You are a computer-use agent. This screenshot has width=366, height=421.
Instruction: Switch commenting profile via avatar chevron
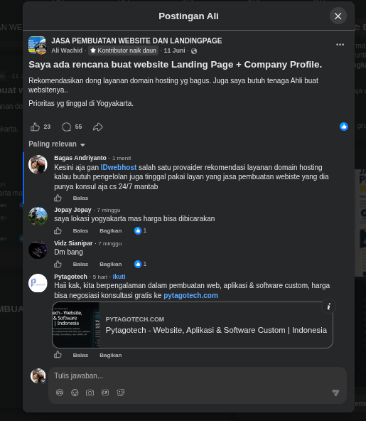point(43,380)
